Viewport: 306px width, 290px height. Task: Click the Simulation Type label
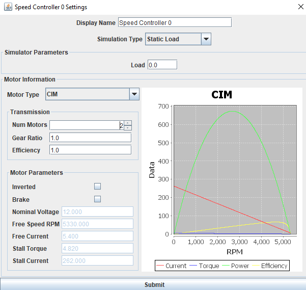[x=120, y=39]
